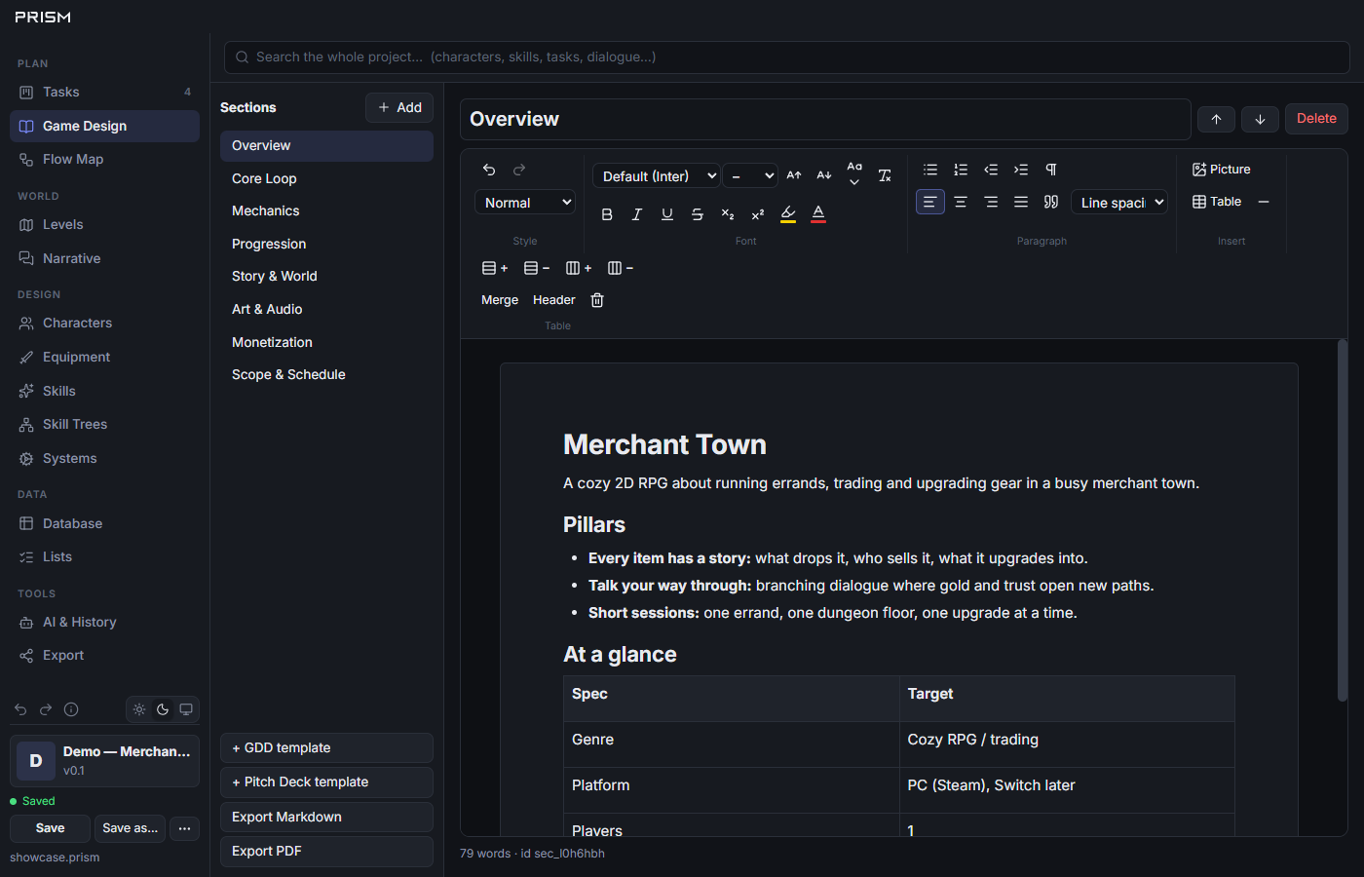Image resolution: width=1364 pixels, height=877 pixels.
Task: Go to Skill Trees page
Action: pos(105,424)
